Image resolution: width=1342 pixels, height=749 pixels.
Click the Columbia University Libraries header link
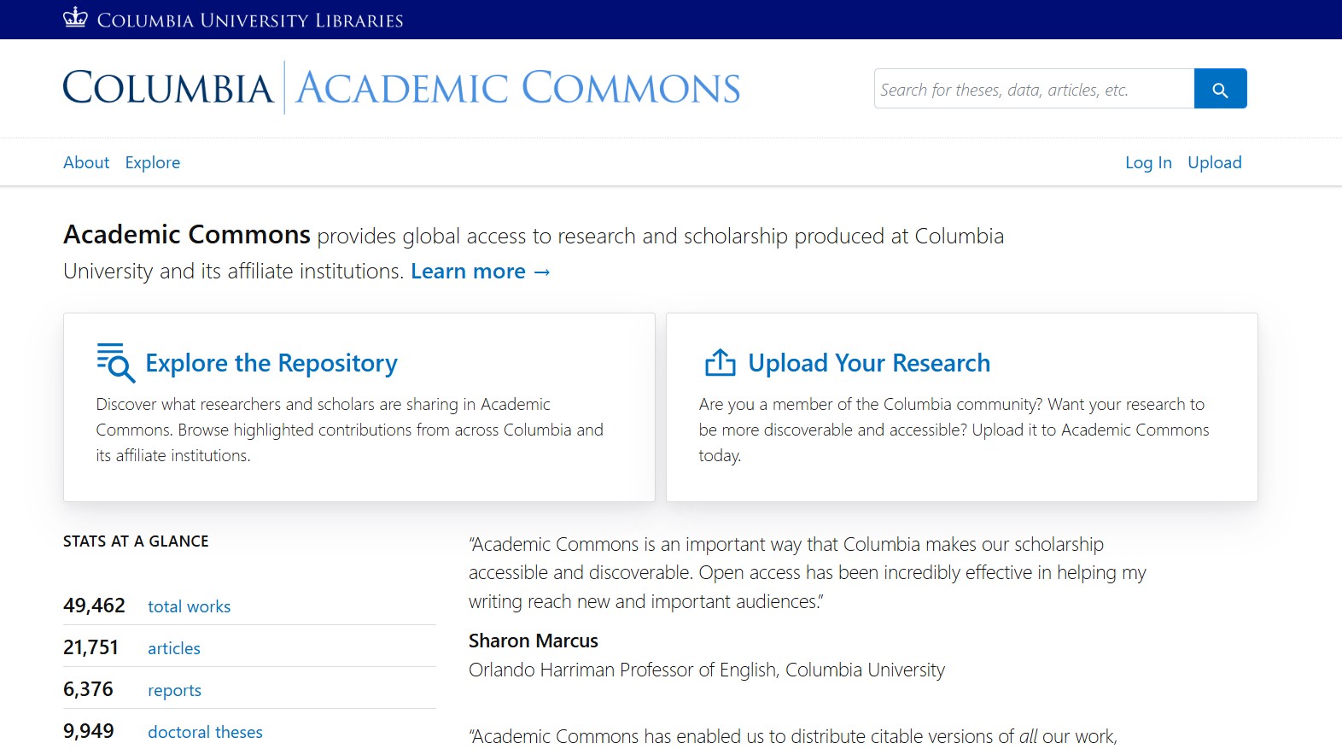point(250,20)
